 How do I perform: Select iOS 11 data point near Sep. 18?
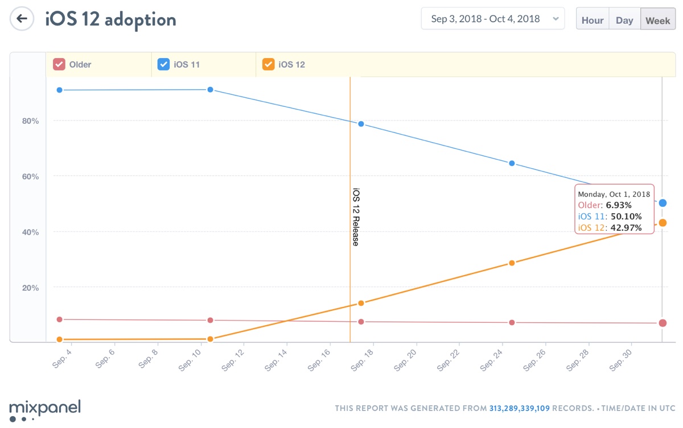tap(361, 124)
